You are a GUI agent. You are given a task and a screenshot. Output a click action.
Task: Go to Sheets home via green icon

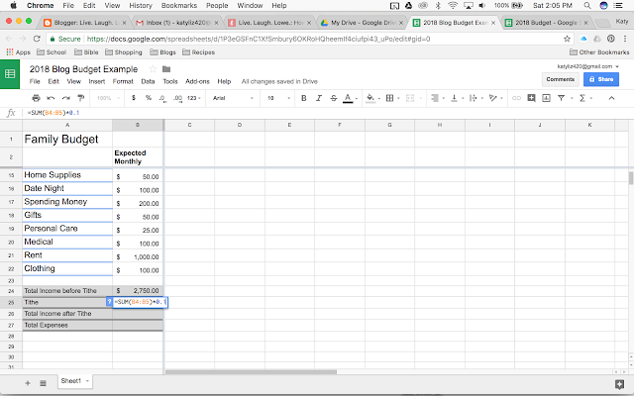(x=10, y=74)
